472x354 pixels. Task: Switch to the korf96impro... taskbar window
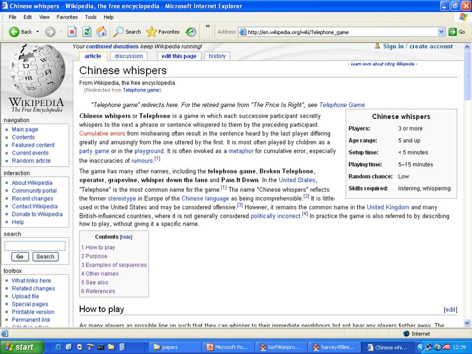(281, 347)
